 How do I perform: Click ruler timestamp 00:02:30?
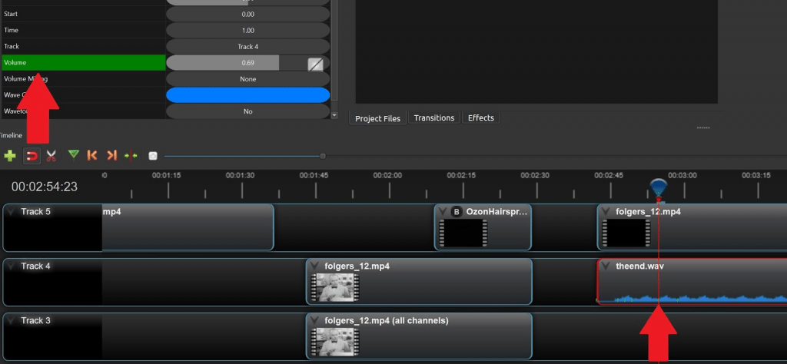535,176
